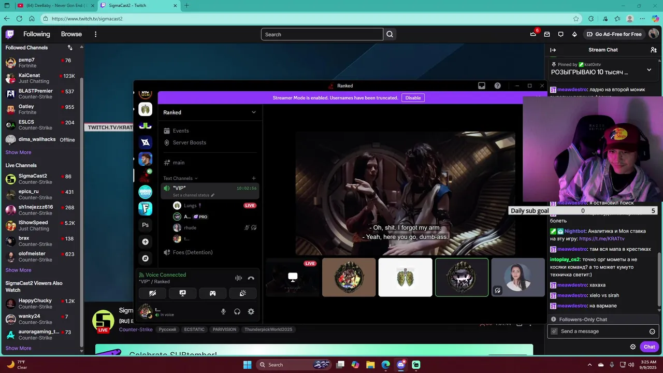The height and width of the screenshot is (373, 663).
Task: Collapse the Twitch chat panel
Action: [553, 50]
